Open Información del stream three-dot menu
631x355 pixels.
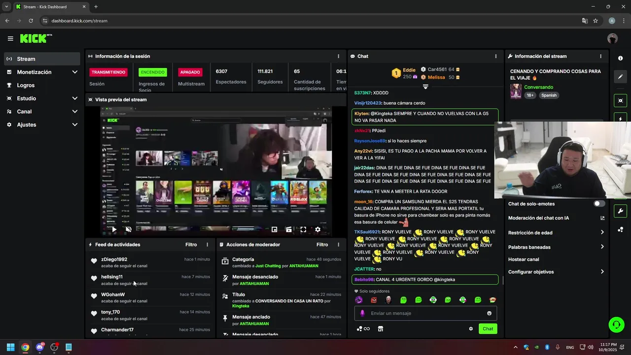[600, 56]
